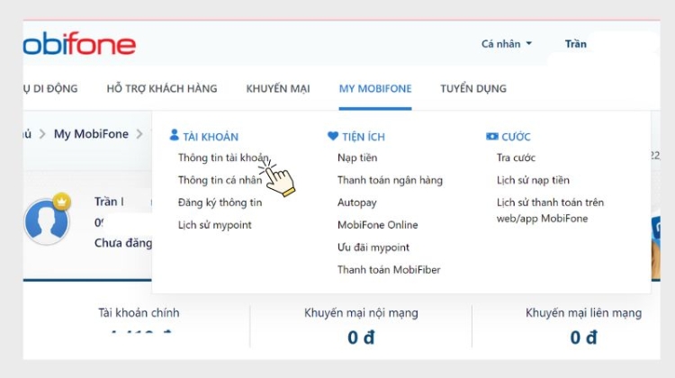Click the person icon beside TÀI KHOẢN
Screen dimensions: 675x378
[x=174, y=135]
